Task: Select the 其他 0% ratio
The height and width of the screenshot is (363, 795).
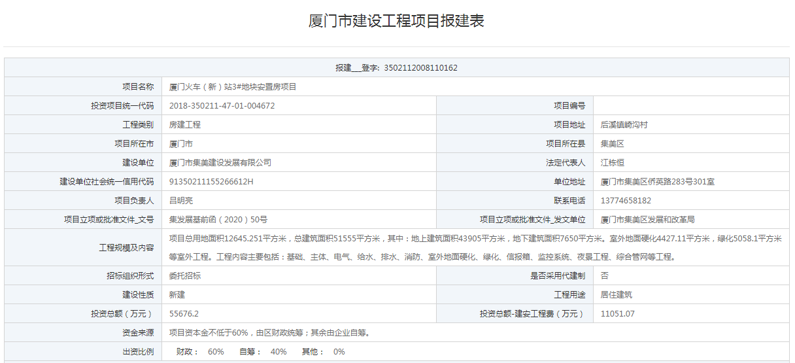Action: 323,352
